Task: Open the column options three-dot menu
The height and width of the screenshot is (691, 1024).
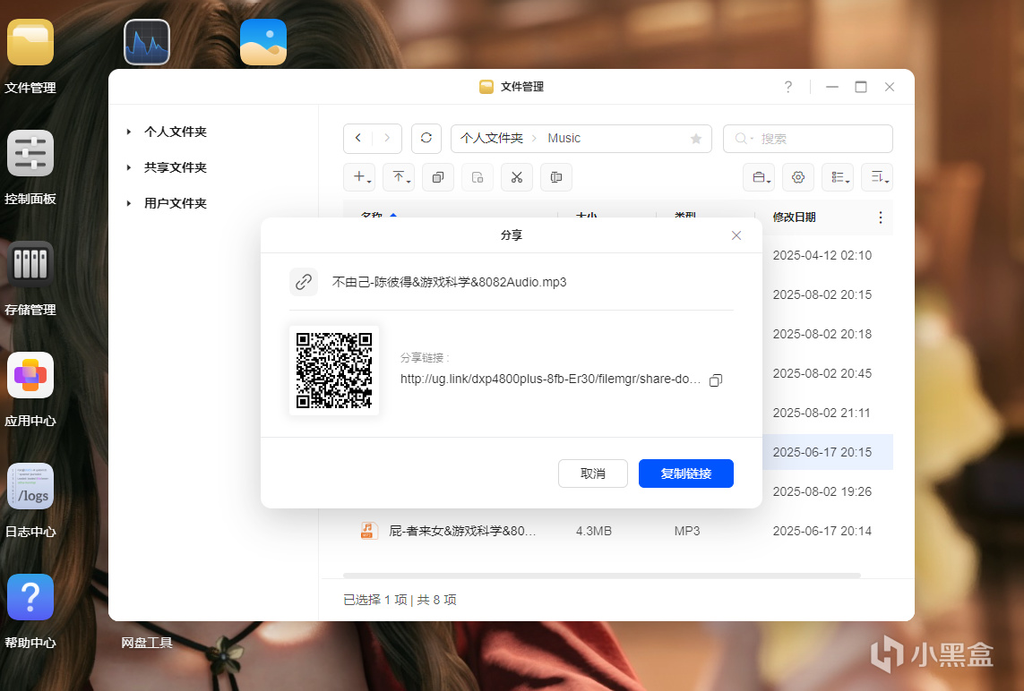Action: [881, 218]
